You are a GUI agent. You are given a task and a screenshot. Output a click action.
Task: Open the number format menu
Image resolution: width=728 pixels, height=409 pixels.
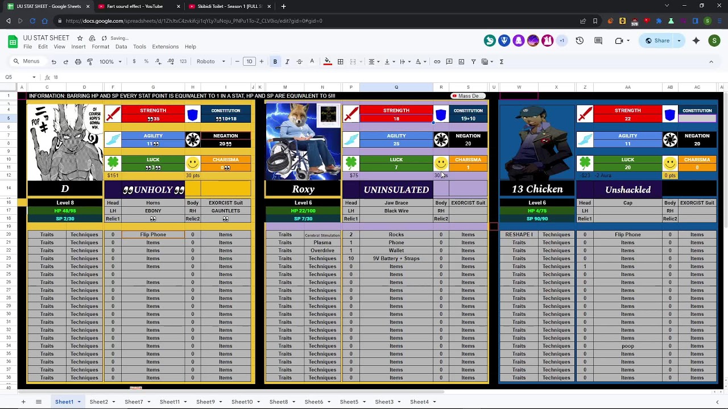click(x=183, y=61)
